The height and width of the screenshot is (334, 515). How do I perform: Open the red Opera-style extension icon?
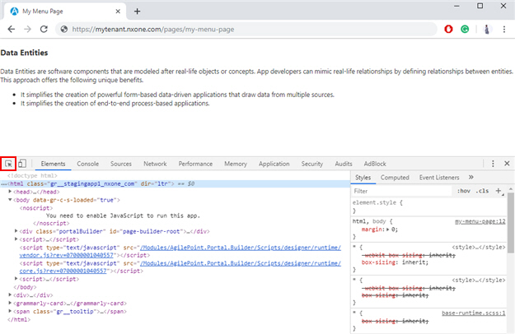click(448, 29)
